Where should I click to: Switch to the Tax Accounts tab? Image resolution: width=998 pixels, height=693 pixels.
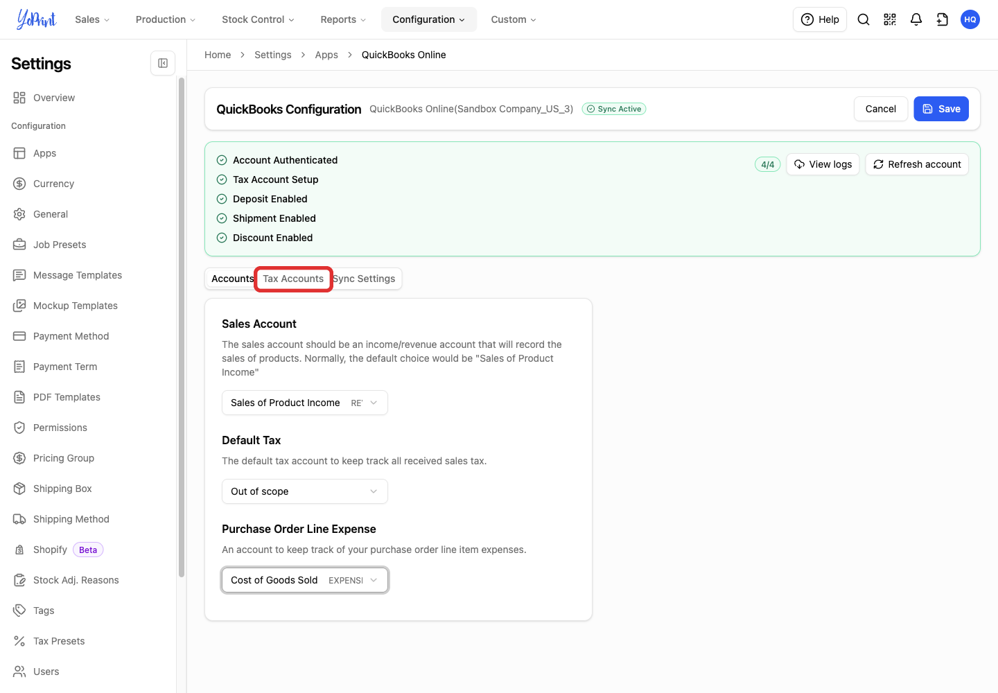pos(293,279)
